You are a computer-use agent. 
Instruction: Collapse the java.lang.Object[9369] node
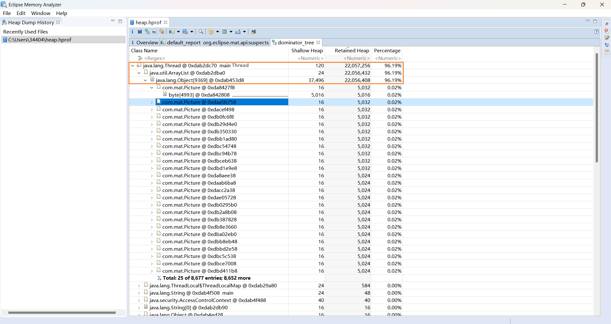(x=145, y=80)
